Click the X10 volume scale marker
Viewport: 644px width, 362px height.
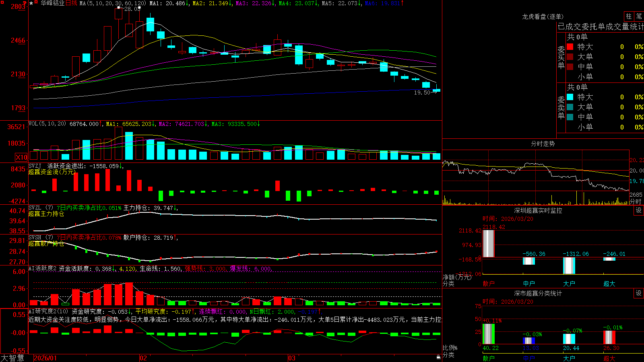[x=21, y=157]
